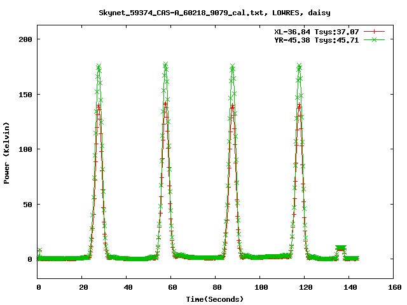
Task: Click the red XL legend line sample
Action: pyautogui.click(x=374, y=32)
